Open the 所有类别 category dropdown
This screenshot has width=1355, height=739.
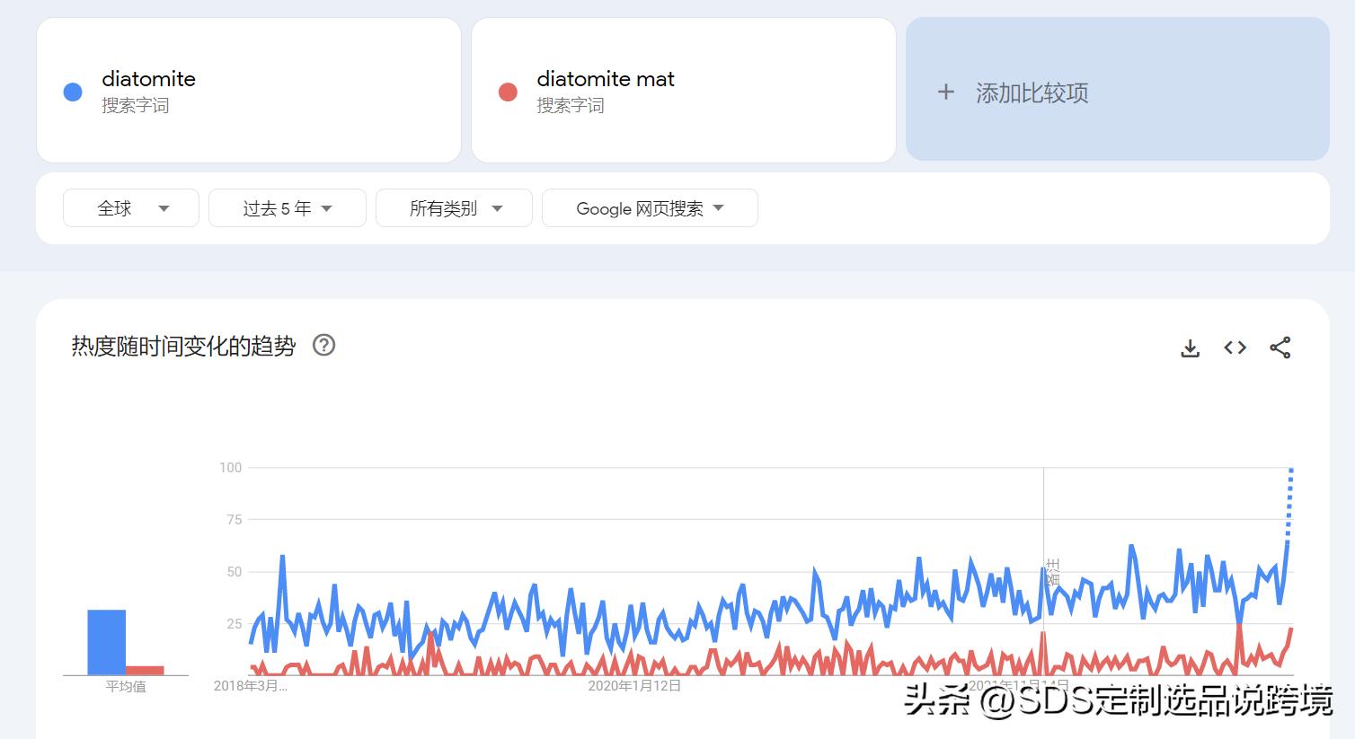[454, 208]
